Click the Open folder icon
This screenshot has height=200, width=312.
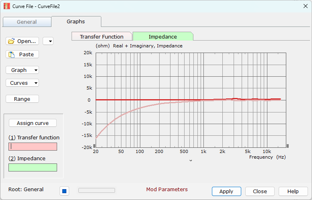click(11, 41)
